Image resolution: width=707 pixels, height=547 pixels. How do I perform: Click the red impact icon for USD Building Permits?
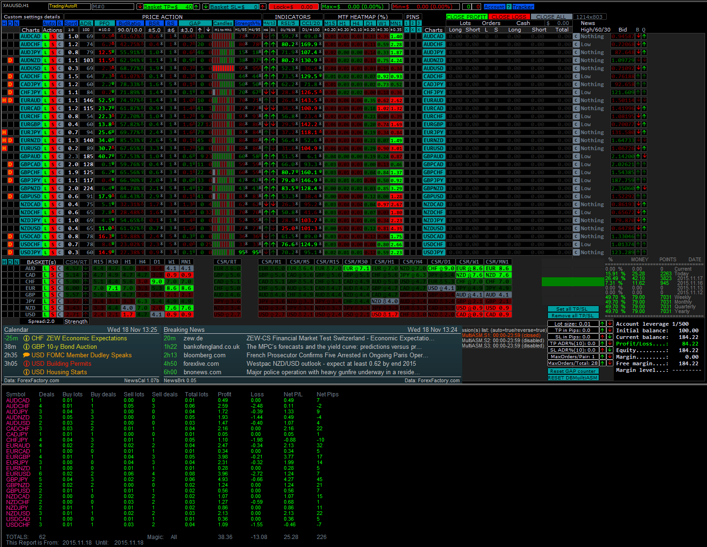click(27, 364)
